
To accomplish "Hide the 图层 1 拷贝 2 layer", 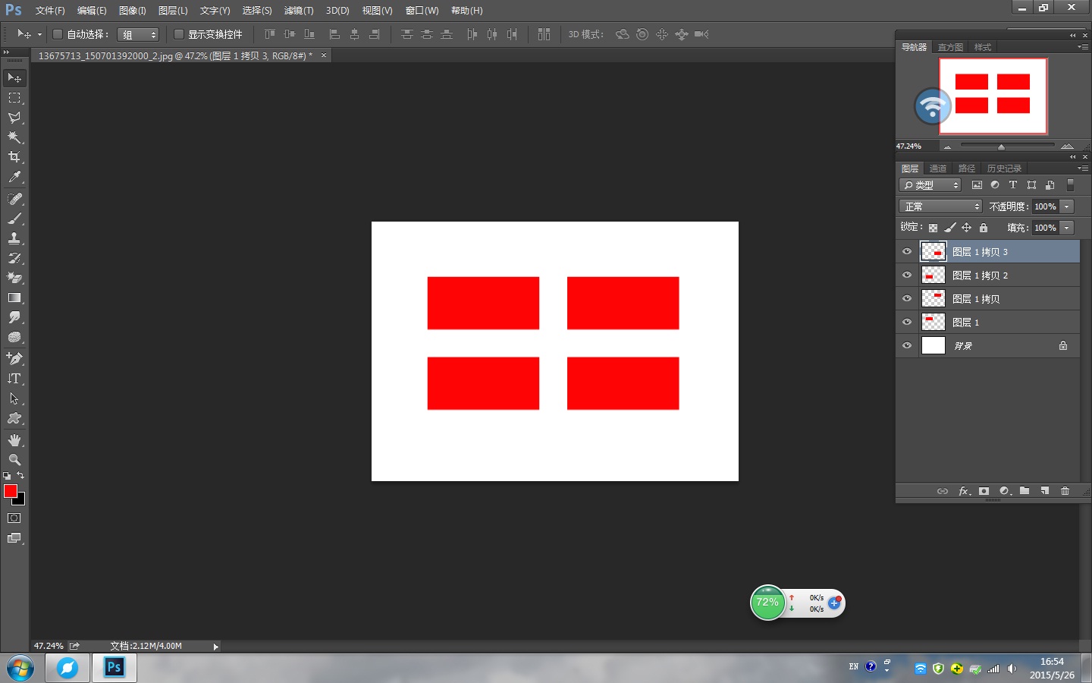I will click(x=907, y=275).
